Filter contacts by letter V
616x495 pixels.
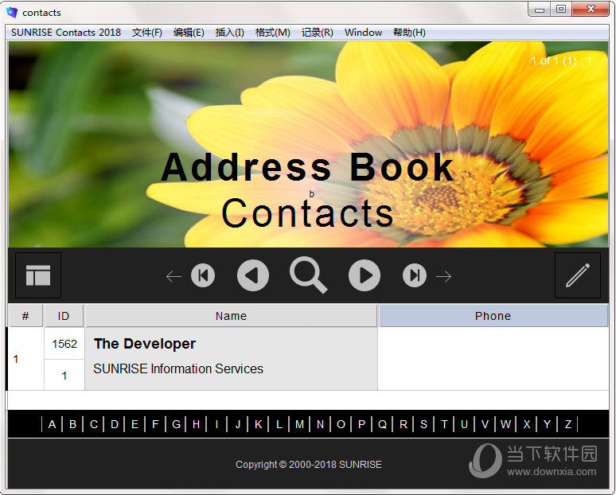pyautogui.click(x=485, y=424)
